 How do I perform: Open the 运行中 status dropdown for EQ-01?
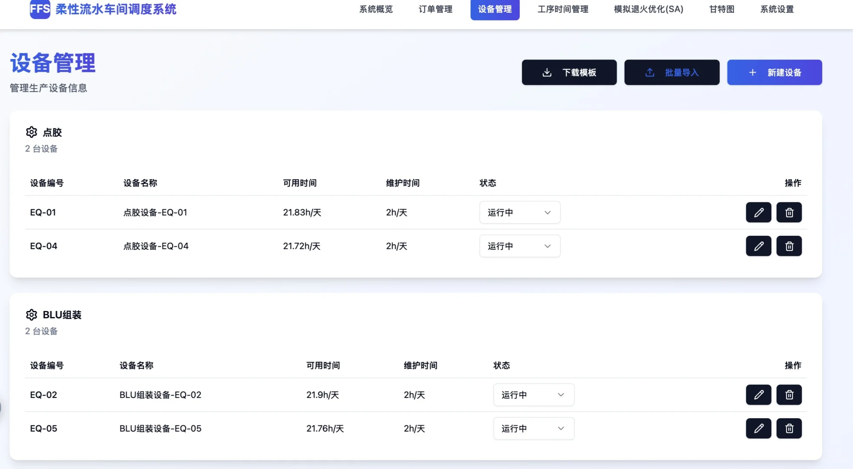click(519, 212)
